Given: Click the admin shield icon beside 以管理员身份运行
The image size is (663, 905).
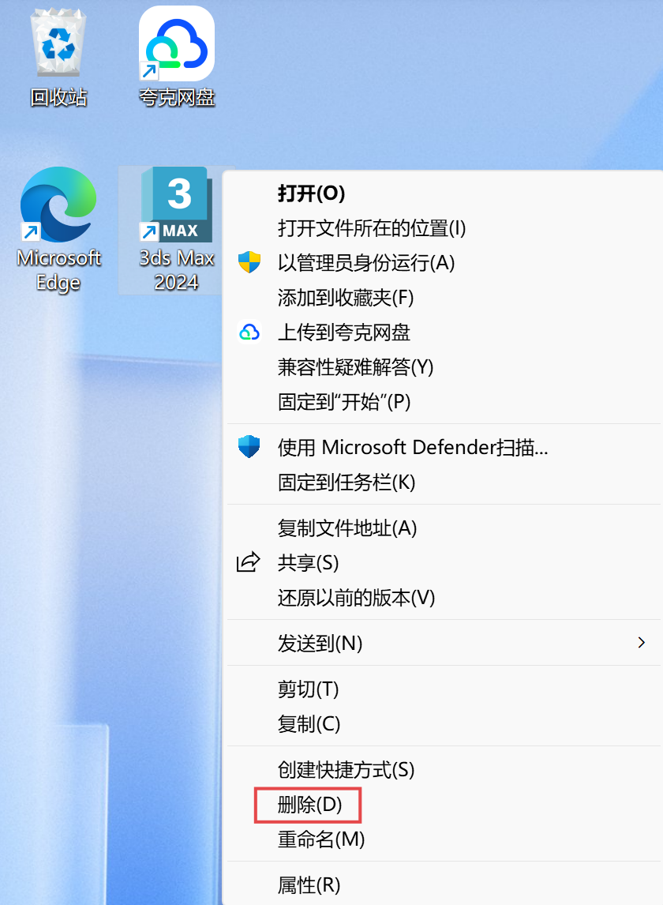Looking at the screenshot, I should 249,263.
